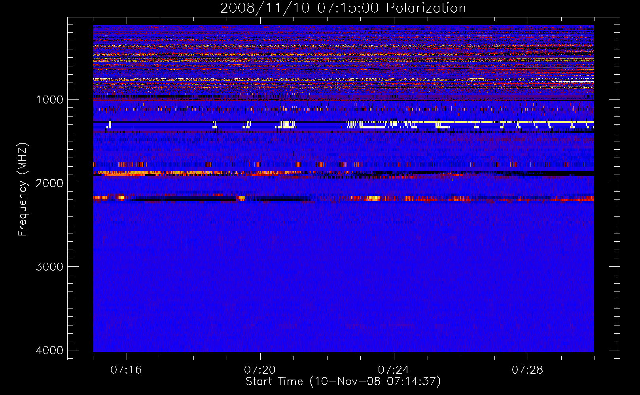Click the 07:28 time tick label
Screen dimensions: 640x395
(x=528, y=370)
